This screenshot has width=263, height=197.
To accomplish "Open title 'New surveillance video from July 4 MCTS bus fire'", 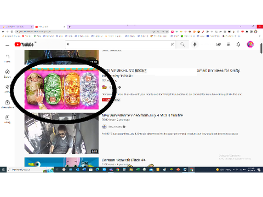I will click(142, 115).
